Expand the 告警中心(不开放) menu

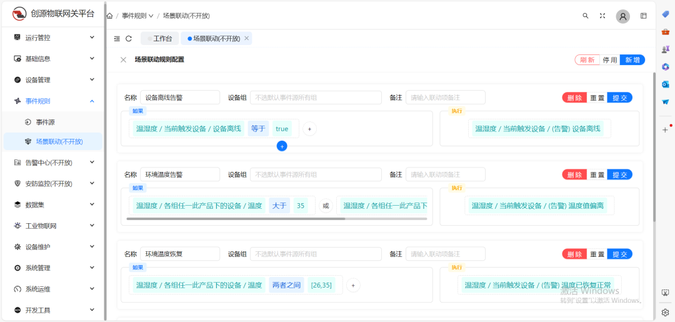pos(53,163)
